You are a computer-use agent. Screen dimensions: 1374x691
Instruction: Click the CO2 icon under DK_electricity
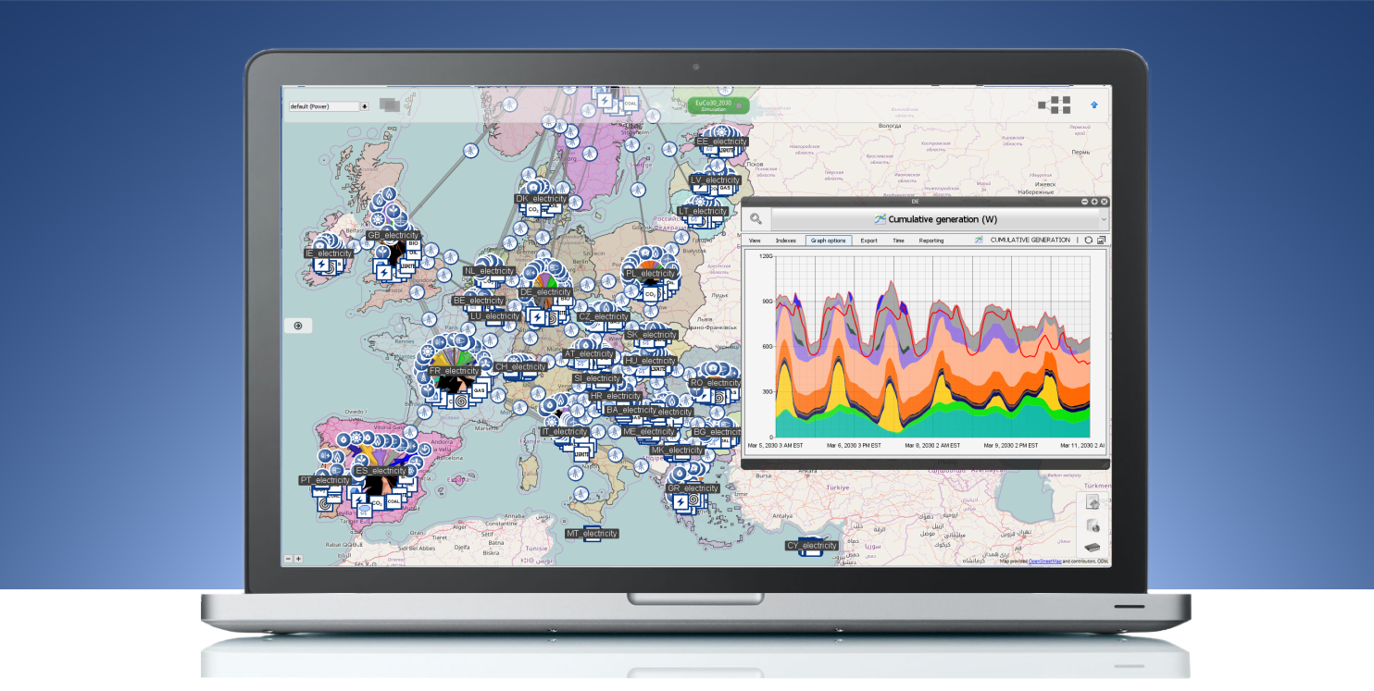coord(533,211)
